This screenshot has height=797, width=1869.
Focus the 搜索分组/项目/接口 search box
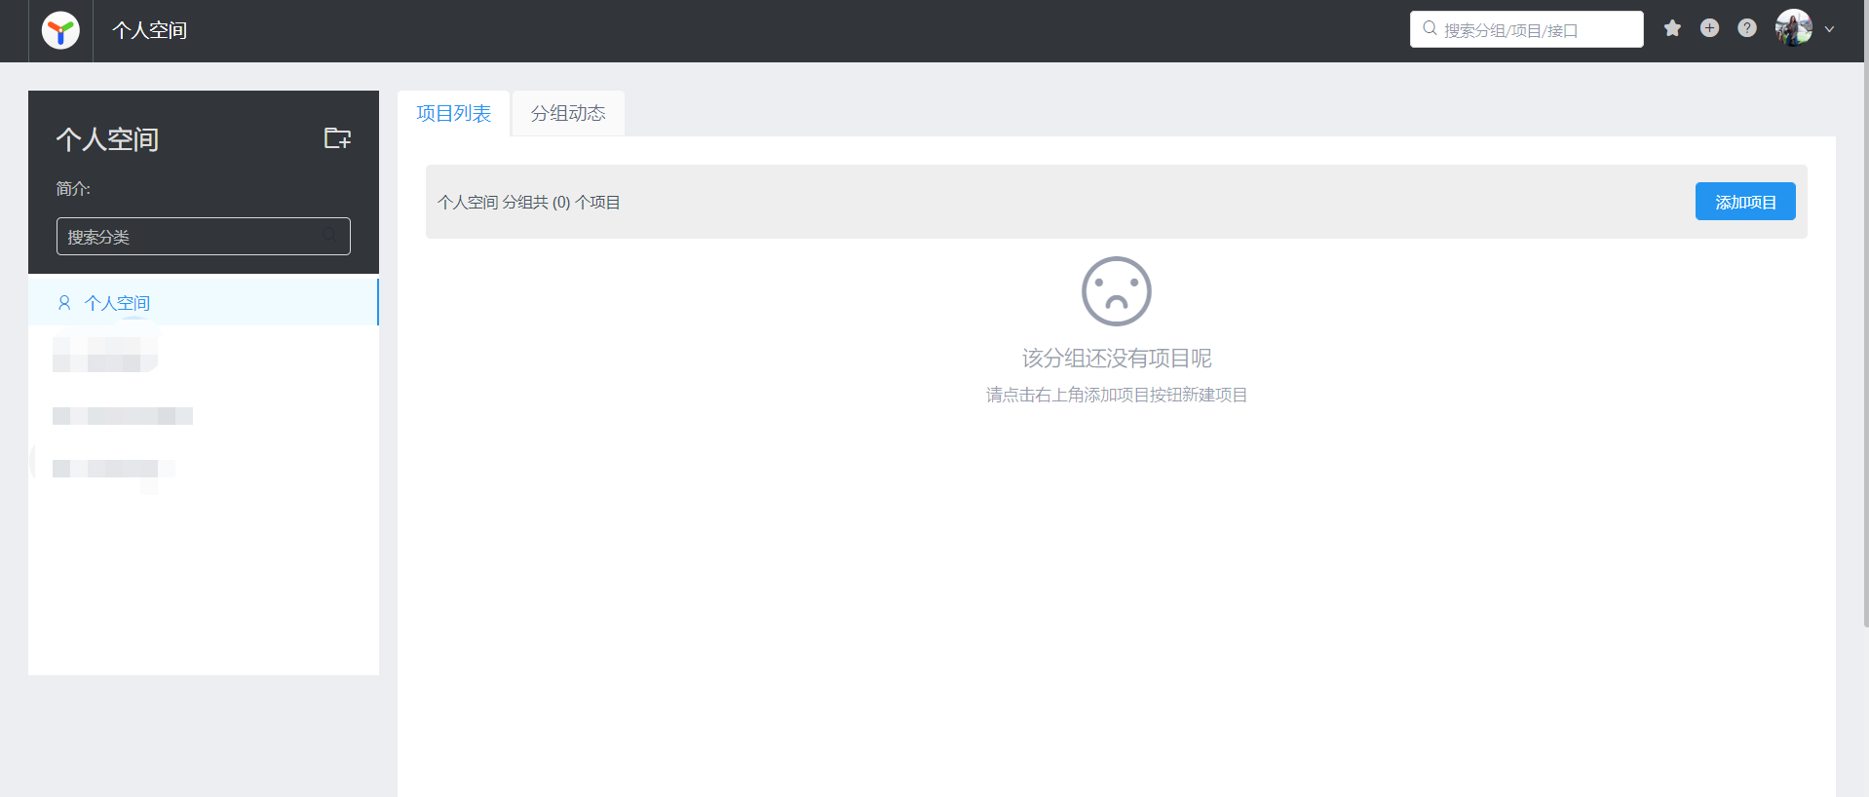click(1526, 29)
